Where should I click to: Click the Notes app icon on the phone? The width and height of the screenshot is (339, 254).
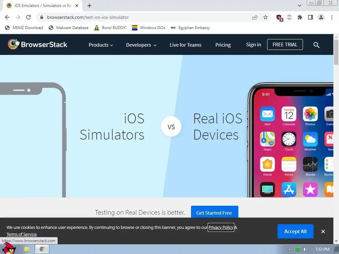point(289,164)
